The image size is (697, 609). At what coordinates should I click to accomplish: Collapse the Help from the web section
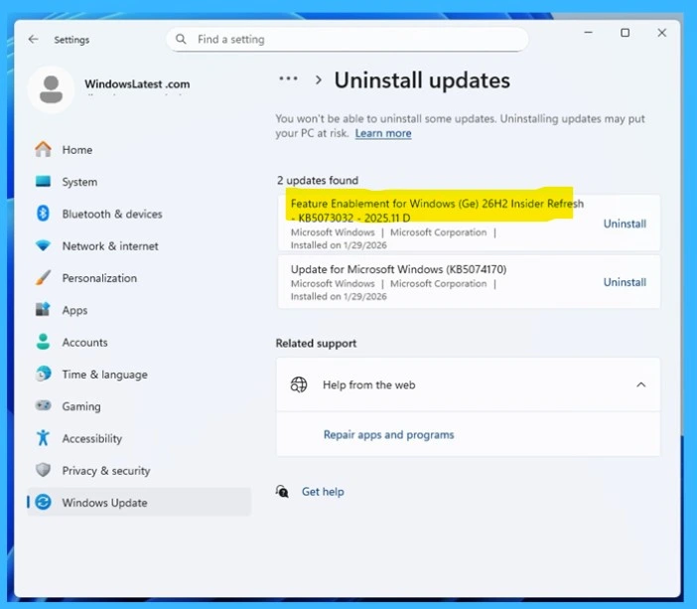[x=640, y=384]
